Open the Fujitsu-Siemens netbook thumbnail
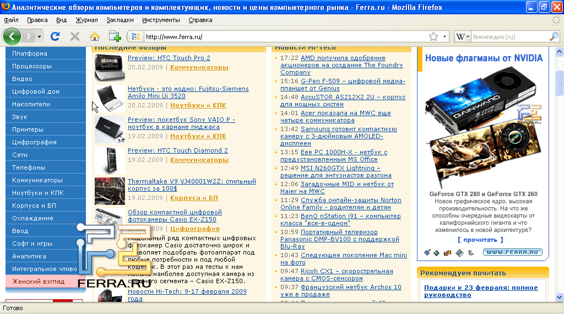The width and height of the screenshot is (564, 314). (x=110, y=99)
